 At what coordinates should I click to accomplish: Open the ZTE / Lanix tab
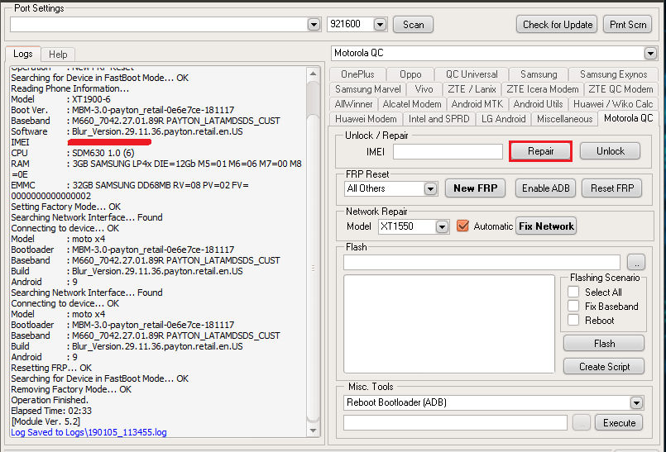(472, 89)
